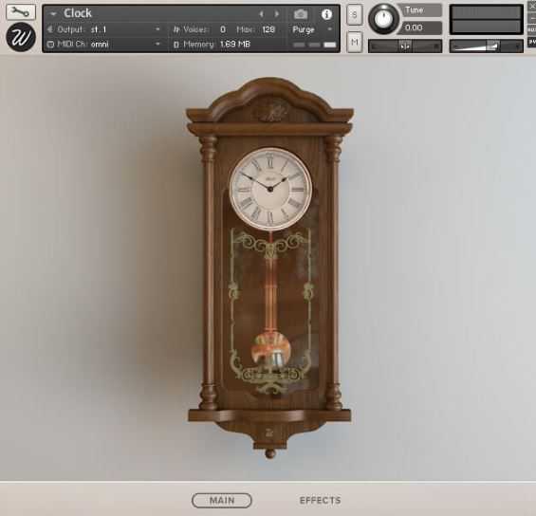Click the pan slider below the Tune knob
This screenshot has height=516, width=536.
pyautogui.click(x=405, y=46)
